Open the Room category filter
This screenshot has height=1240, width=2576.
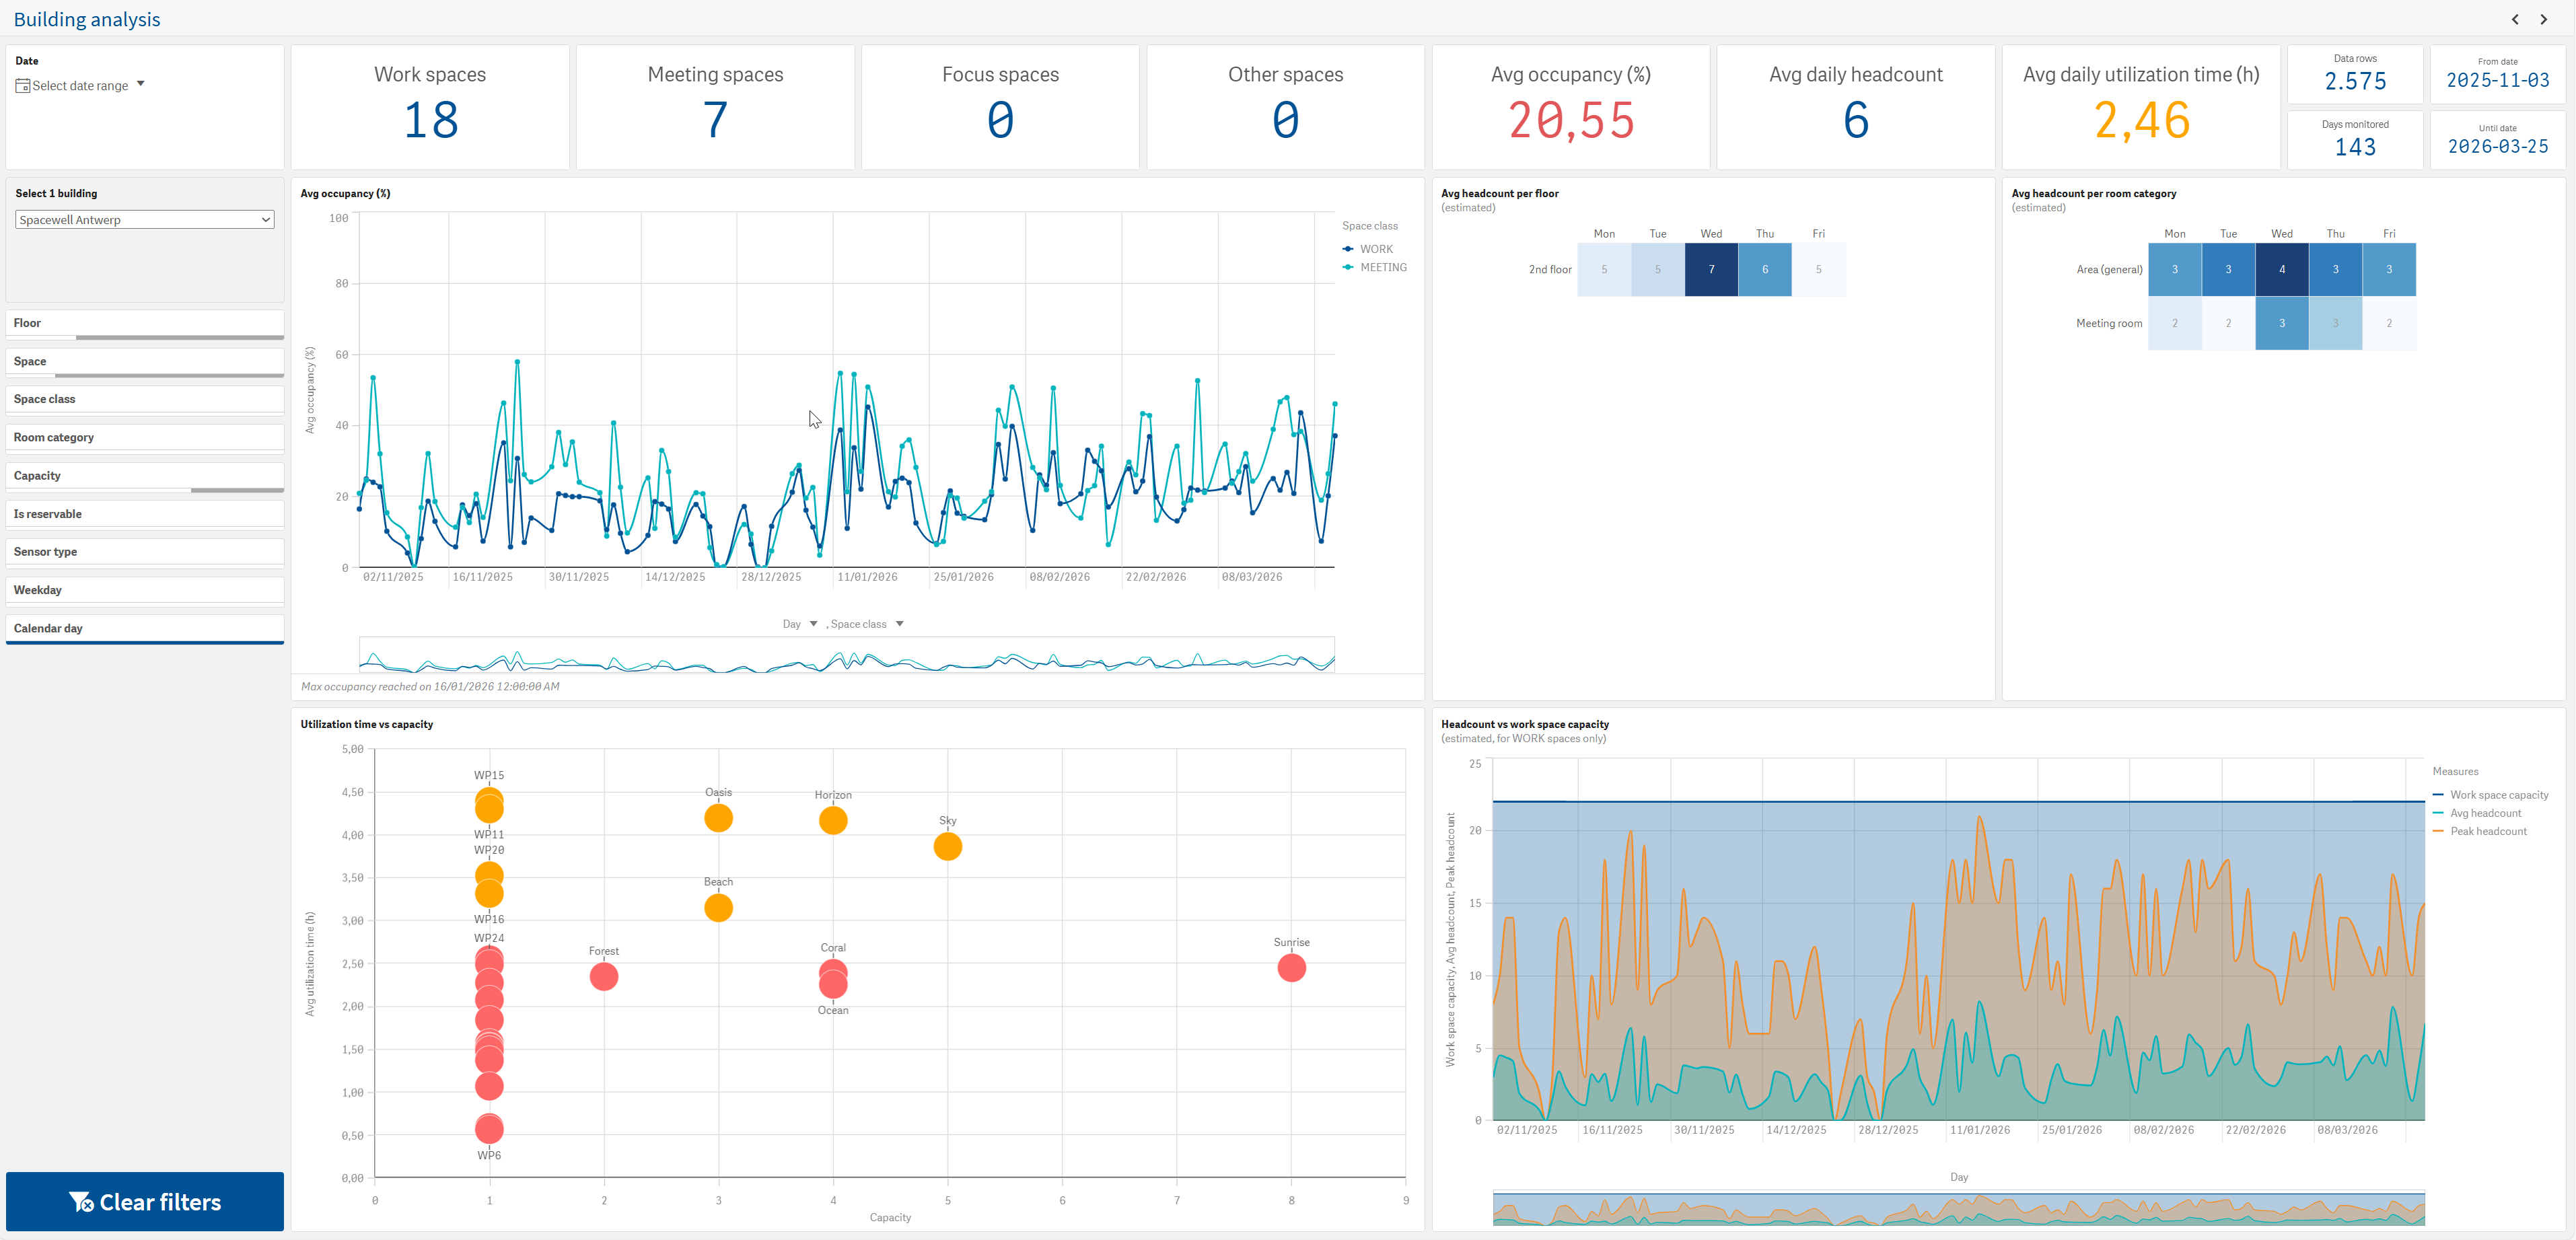[x=145, y=437]
